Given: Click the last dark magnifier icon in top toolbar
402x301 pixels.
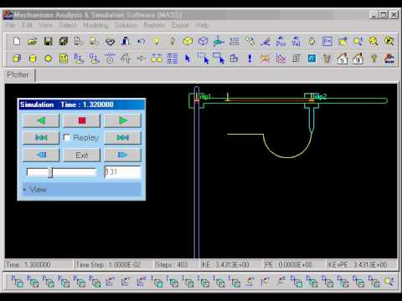Looking at the screenshot, I should point(389,42).
